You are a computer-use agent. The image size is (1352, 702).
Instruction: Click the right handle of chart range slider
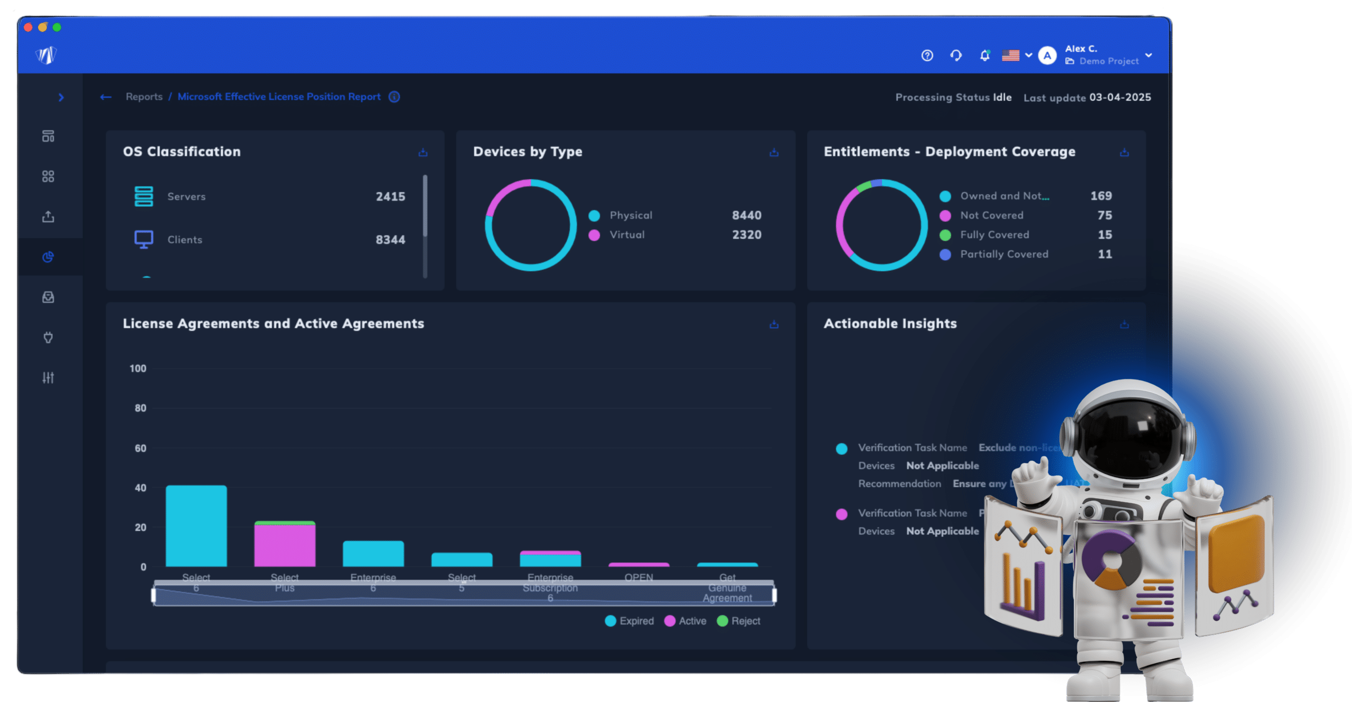pos(774,595)
